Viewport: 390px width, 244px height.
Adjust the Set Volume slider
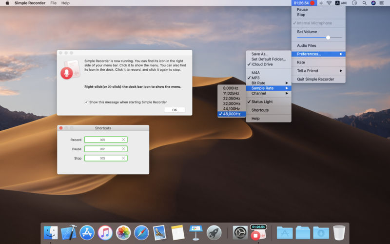(x=328, y=37)
